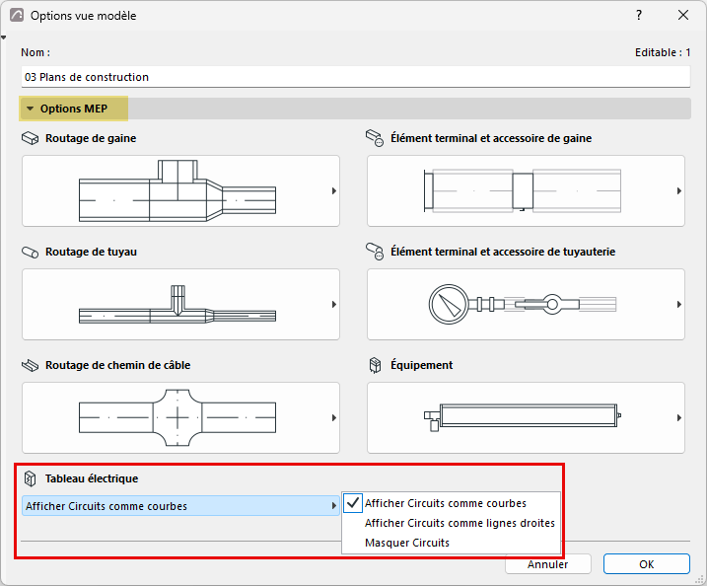Click the pipe gauge and valve preview drawing
Screen dimensions: 707x586
click(523, 305)
